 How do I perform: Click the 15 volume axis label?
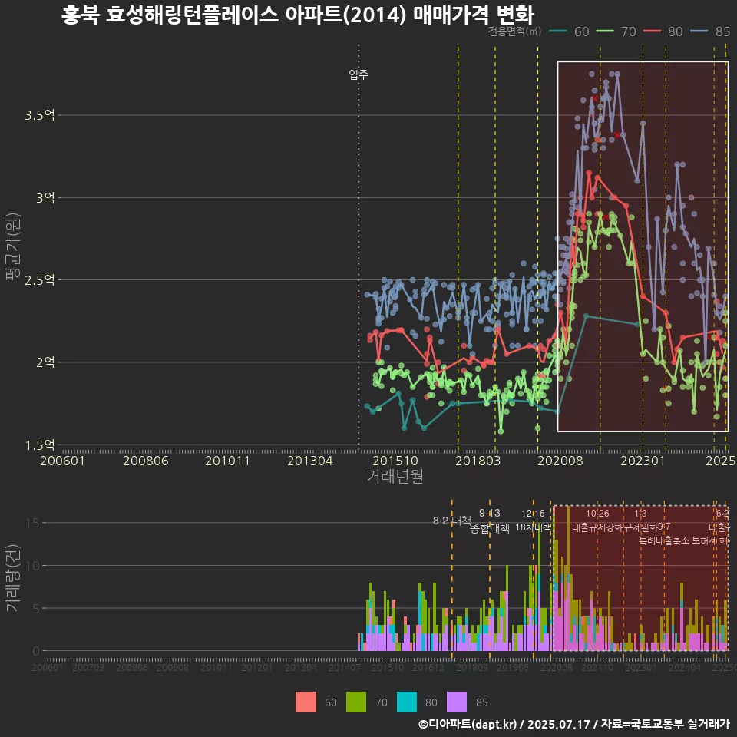click(x=32, y=523)
